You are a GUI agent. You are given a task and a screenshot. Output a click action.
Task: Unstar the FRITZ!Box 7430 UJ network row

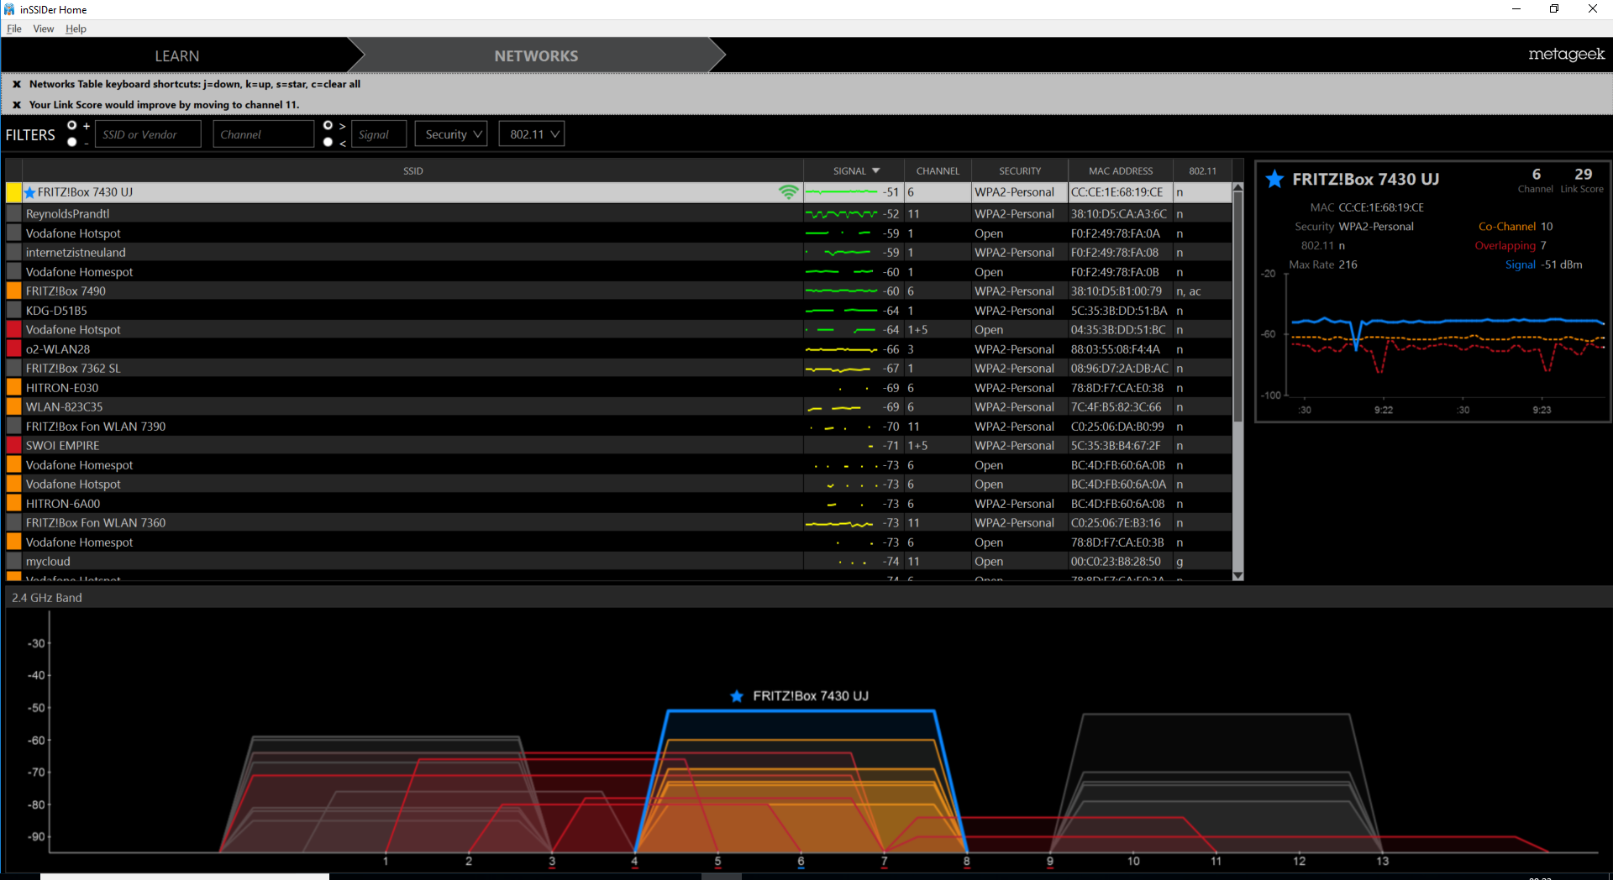[30, 192]
